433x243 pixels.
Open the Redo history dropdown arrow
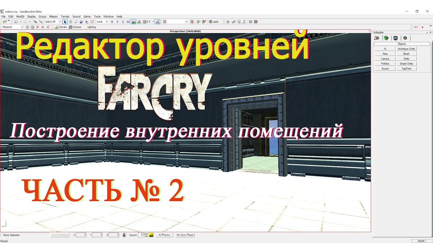[30, 22]
